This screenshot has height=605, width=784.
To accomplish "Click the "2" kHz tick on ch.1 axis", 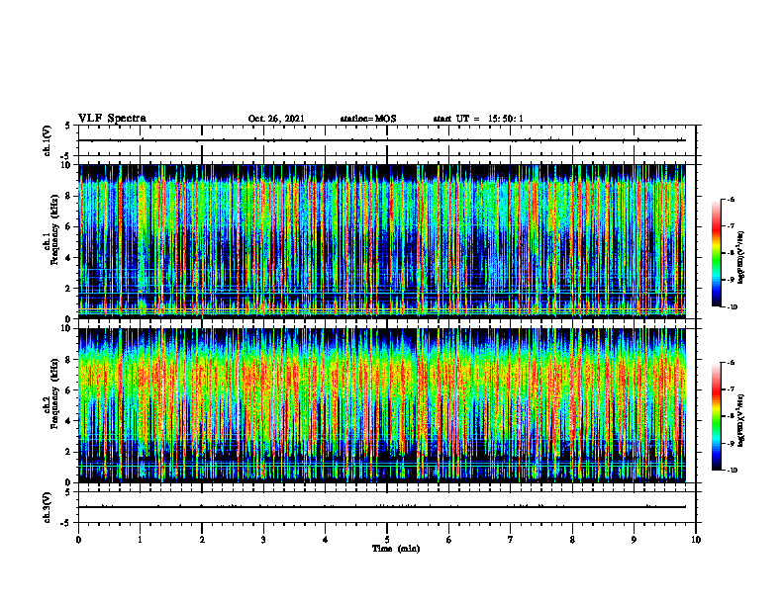I will (x=69, y=289).
